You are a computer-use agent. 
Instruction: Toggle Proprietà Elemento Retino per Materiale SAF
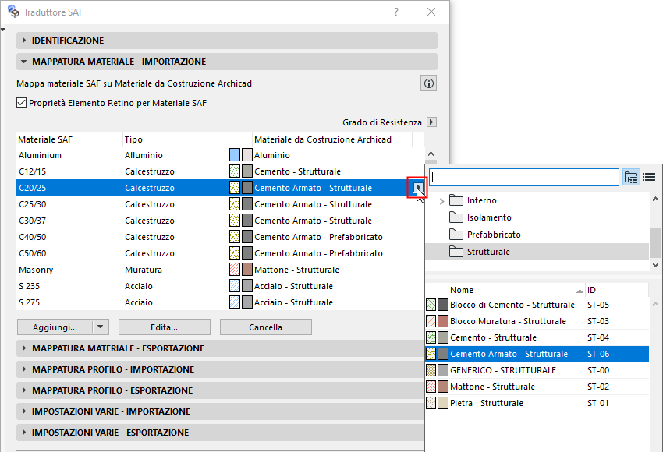[x=22, y=103]
